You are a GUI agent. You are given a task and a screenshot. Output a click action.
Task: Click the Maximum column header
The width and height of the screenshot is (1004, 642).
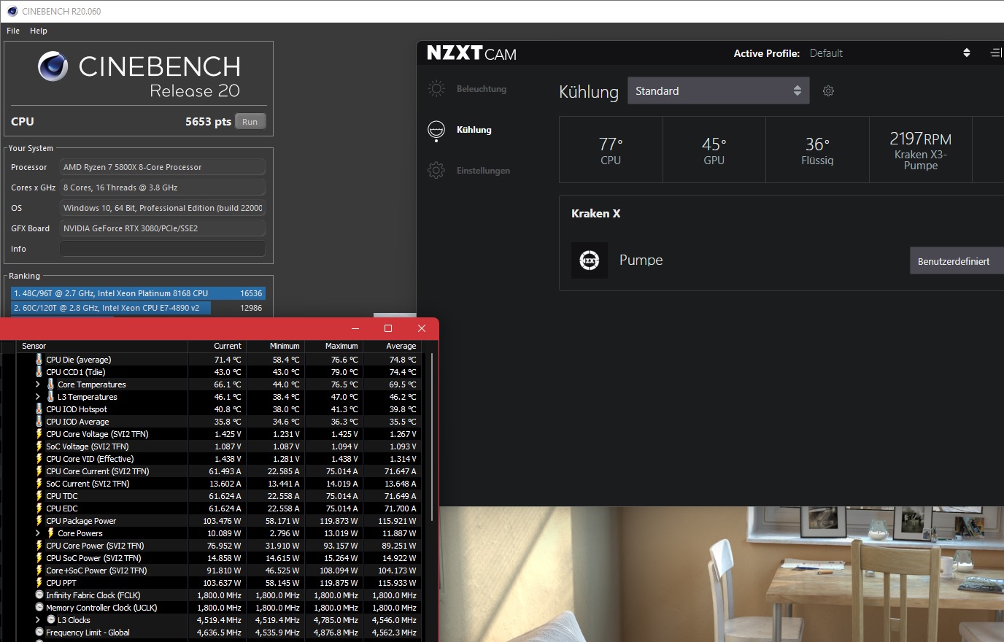tap(334, 346)
